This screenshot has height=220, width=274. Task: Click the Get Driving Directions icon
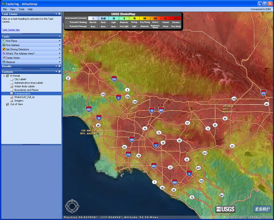coord(4,49)
